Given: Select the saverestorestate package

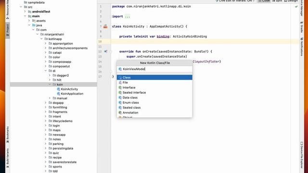Looking at the screenshot, I should pyautogui.click(x=64, y=162).
